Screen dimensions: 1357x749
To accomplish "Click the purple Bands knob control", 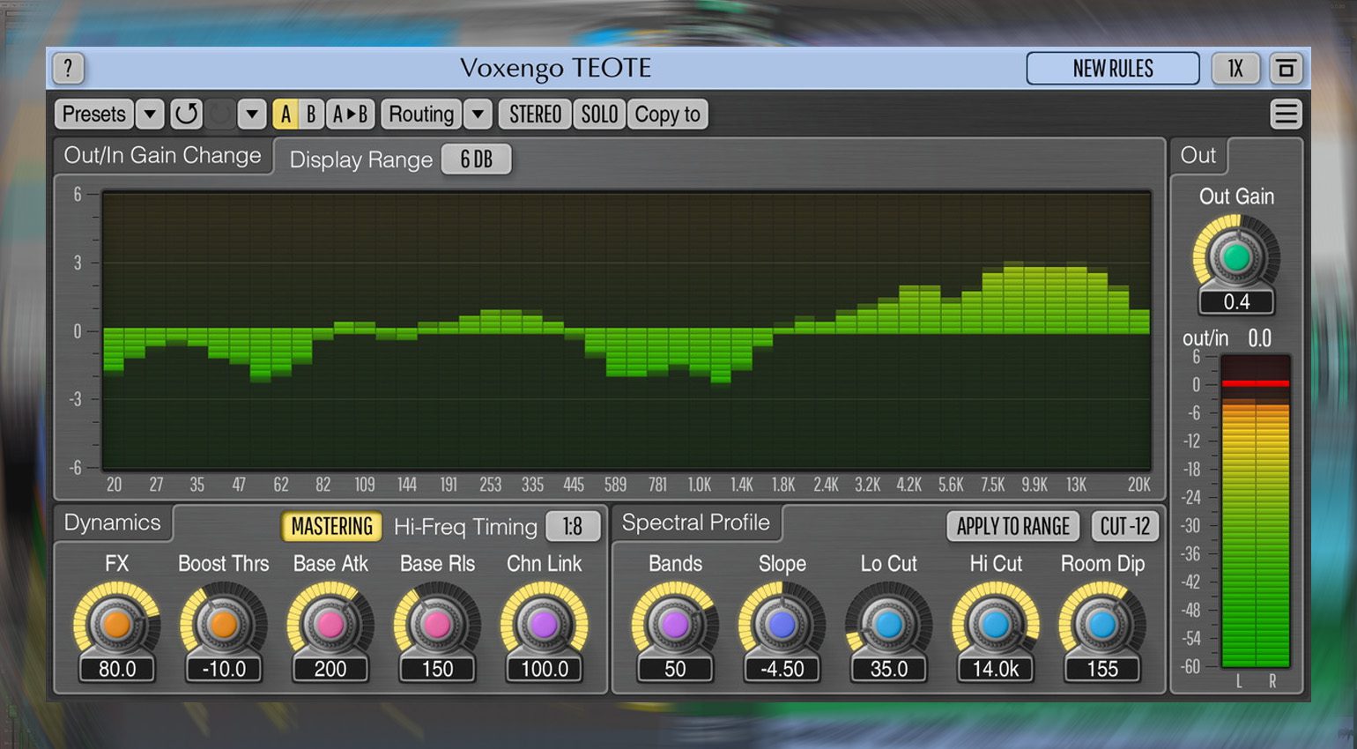I will click(x=674, y=624).
